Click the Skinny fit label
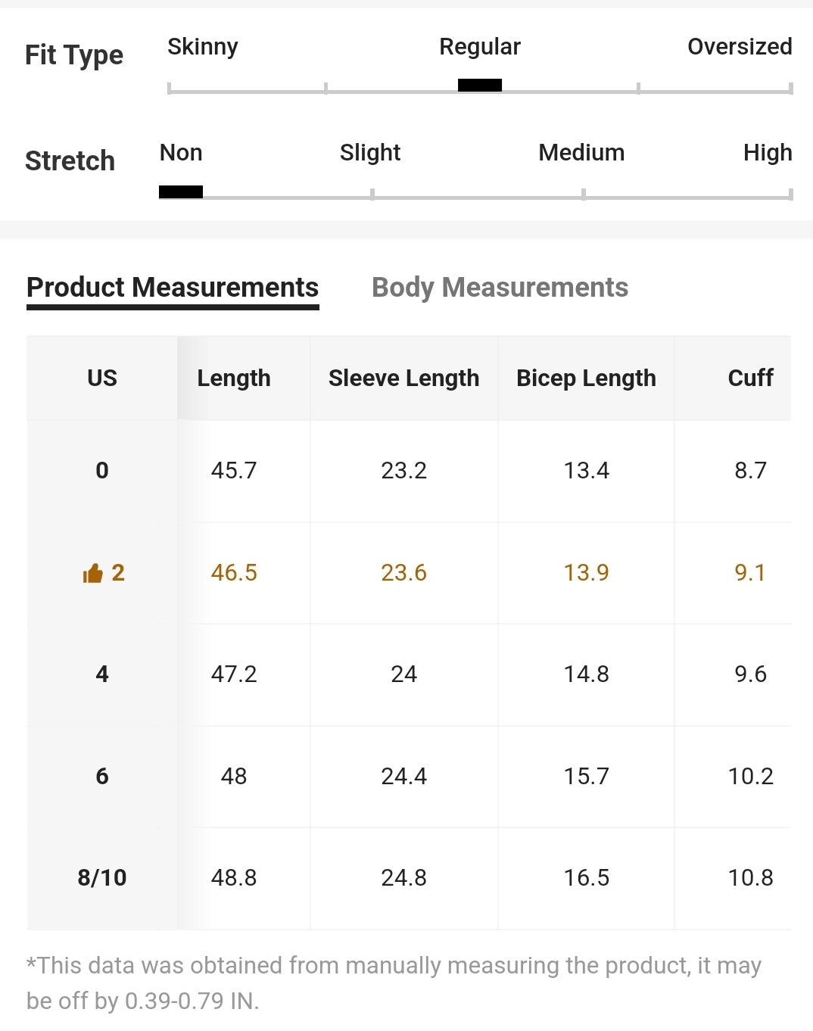The height and width of the screenshot is (1031, 813). click(203, 47)
